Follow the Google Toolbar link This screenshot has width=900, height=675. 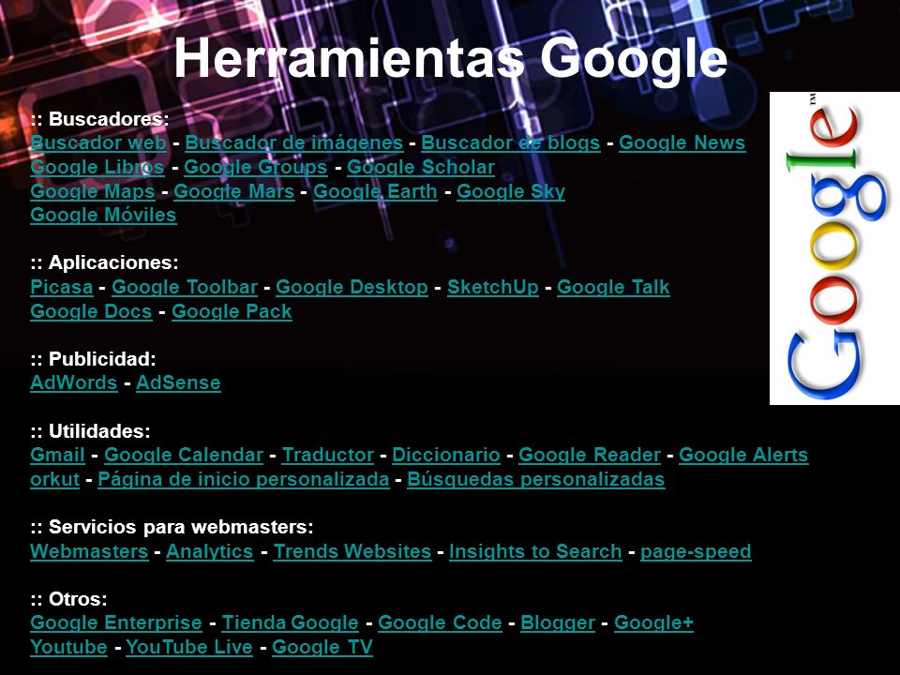[x=185, y=287]
